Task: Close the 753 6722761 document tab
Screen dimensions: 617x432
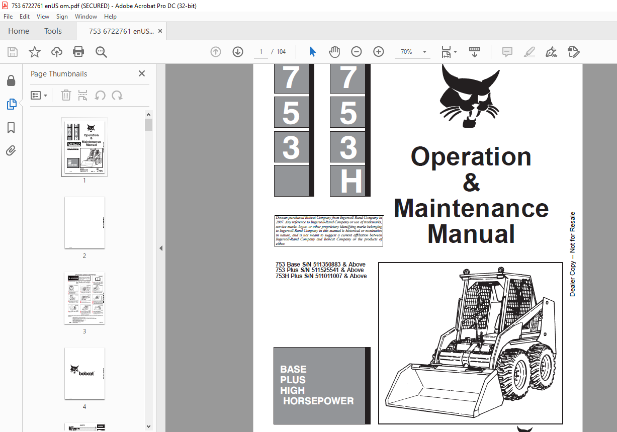Action: point(160,31)
